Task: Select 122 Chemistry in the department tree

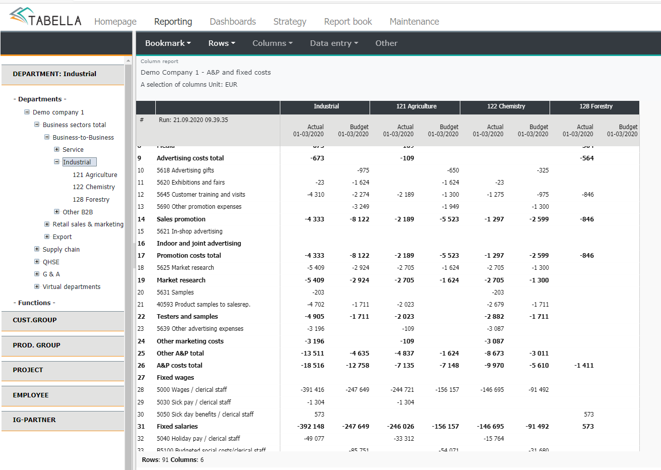Action: (94, 187)
